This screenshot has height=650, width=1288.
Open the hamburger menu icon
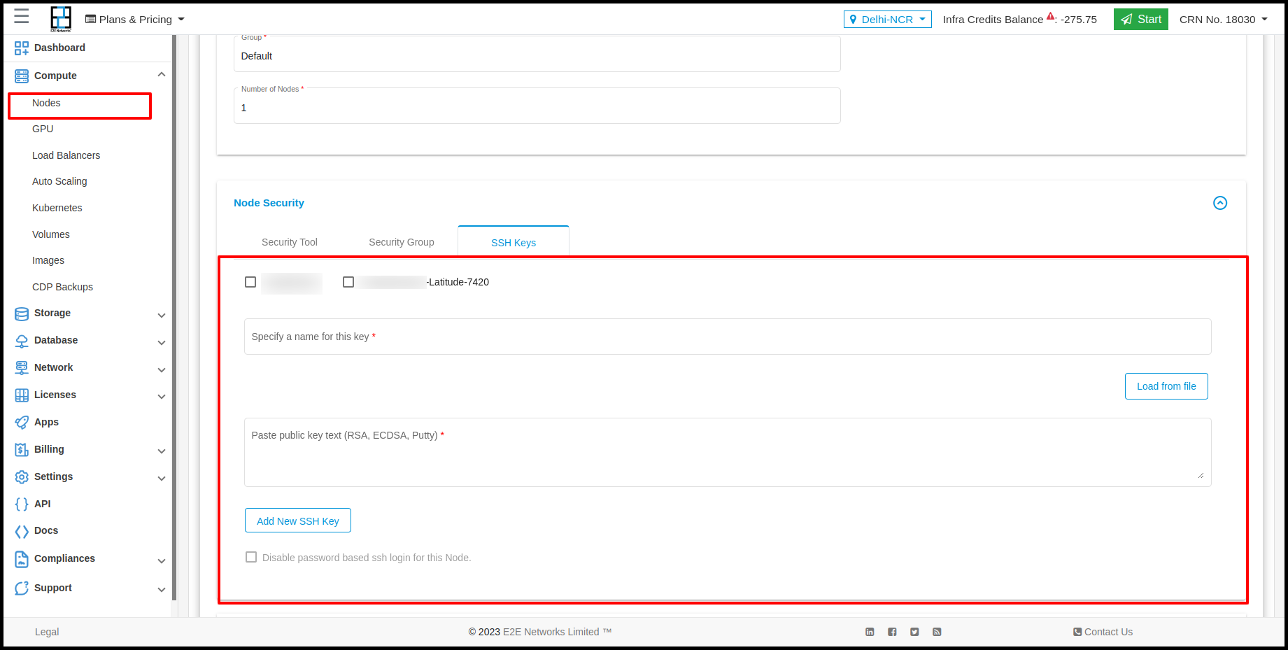coord(22,16)
